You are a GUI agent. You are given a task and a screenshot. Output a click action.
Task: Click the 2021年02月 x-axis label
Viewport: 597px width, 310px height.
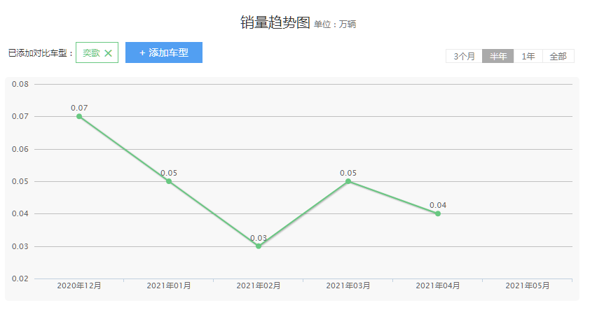coord(259,286)
